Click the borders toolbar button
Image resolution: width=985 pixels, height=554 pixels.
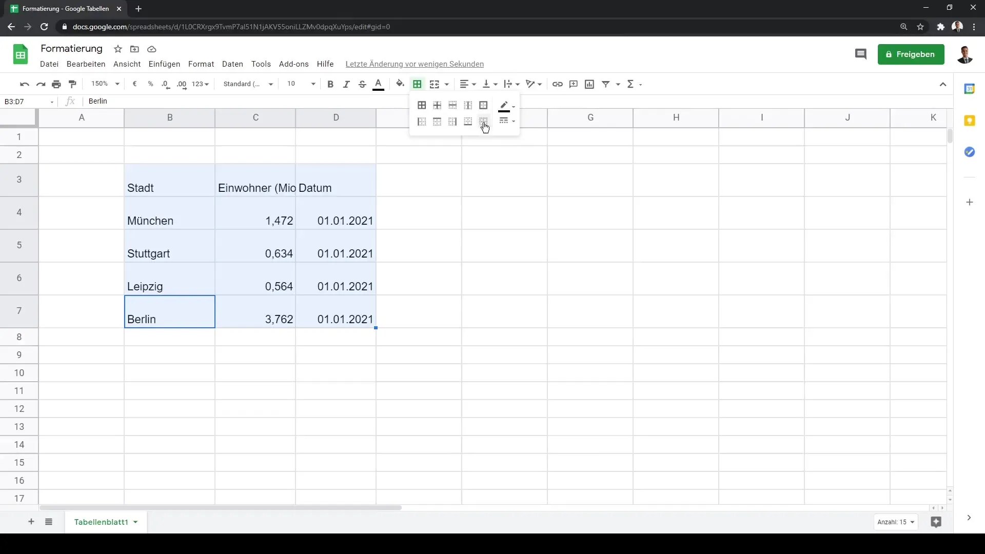click(x=417, y=84)
